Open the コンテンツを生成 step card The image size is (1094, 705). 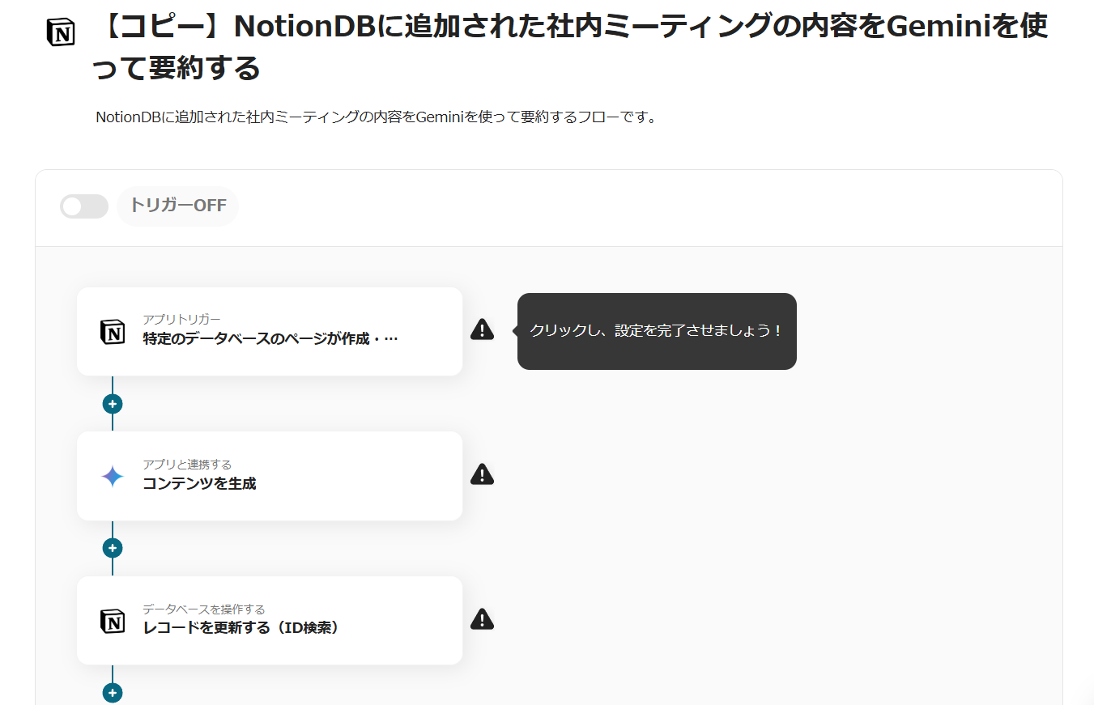pos(270,476)
